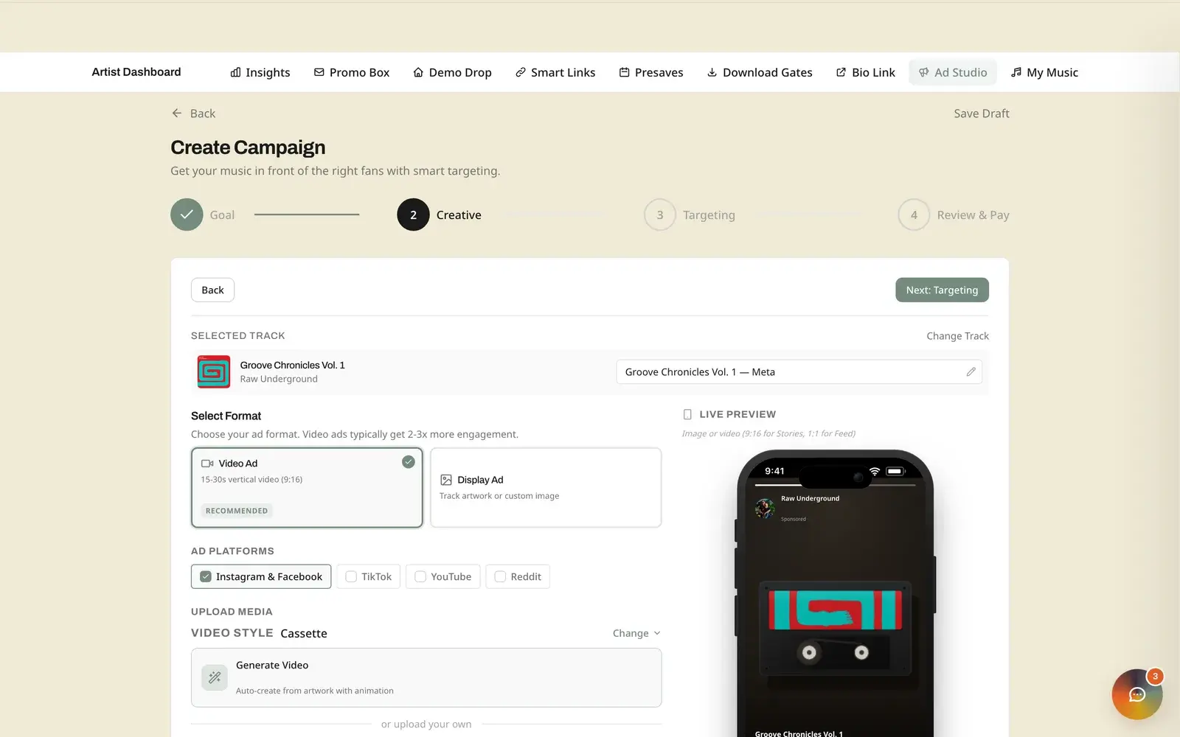Click the Cassette video style label

click(304, 633)
